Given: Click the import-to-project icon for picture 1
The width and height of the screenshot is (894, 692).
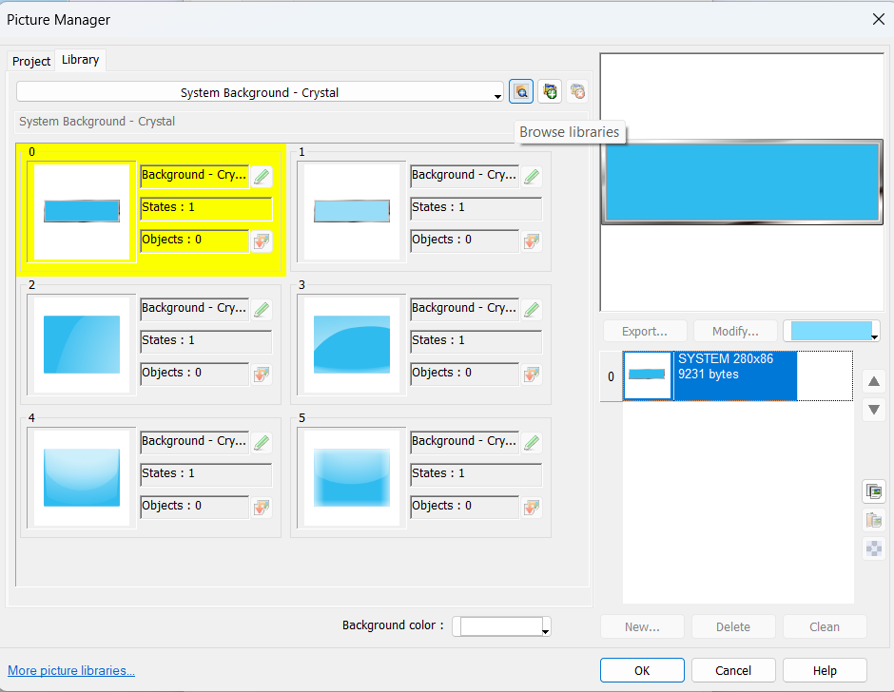Looking at the screenshot, I should click(532, 240).
